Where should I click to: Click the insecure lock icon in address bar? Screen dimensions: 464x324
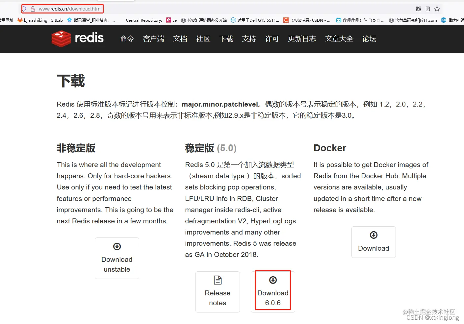pos(33,9)
